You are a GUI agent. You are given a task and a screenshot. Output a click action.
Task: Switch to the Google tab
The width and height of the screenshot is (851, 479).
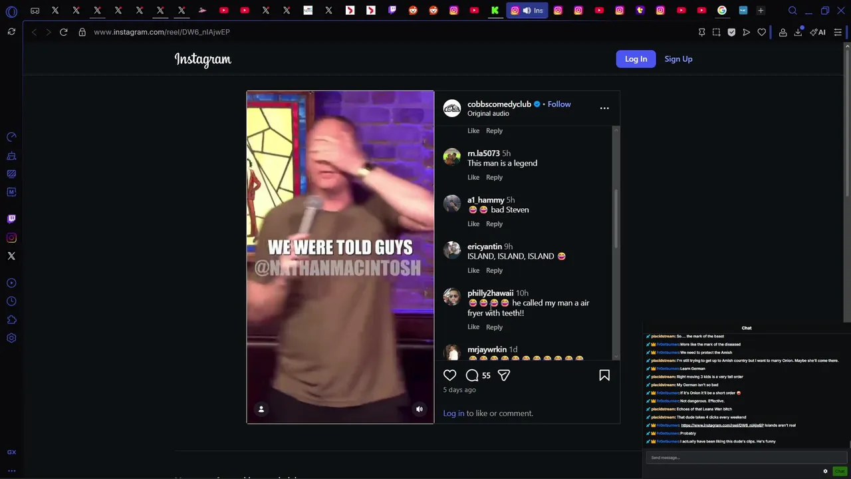[x=722, y=11]
